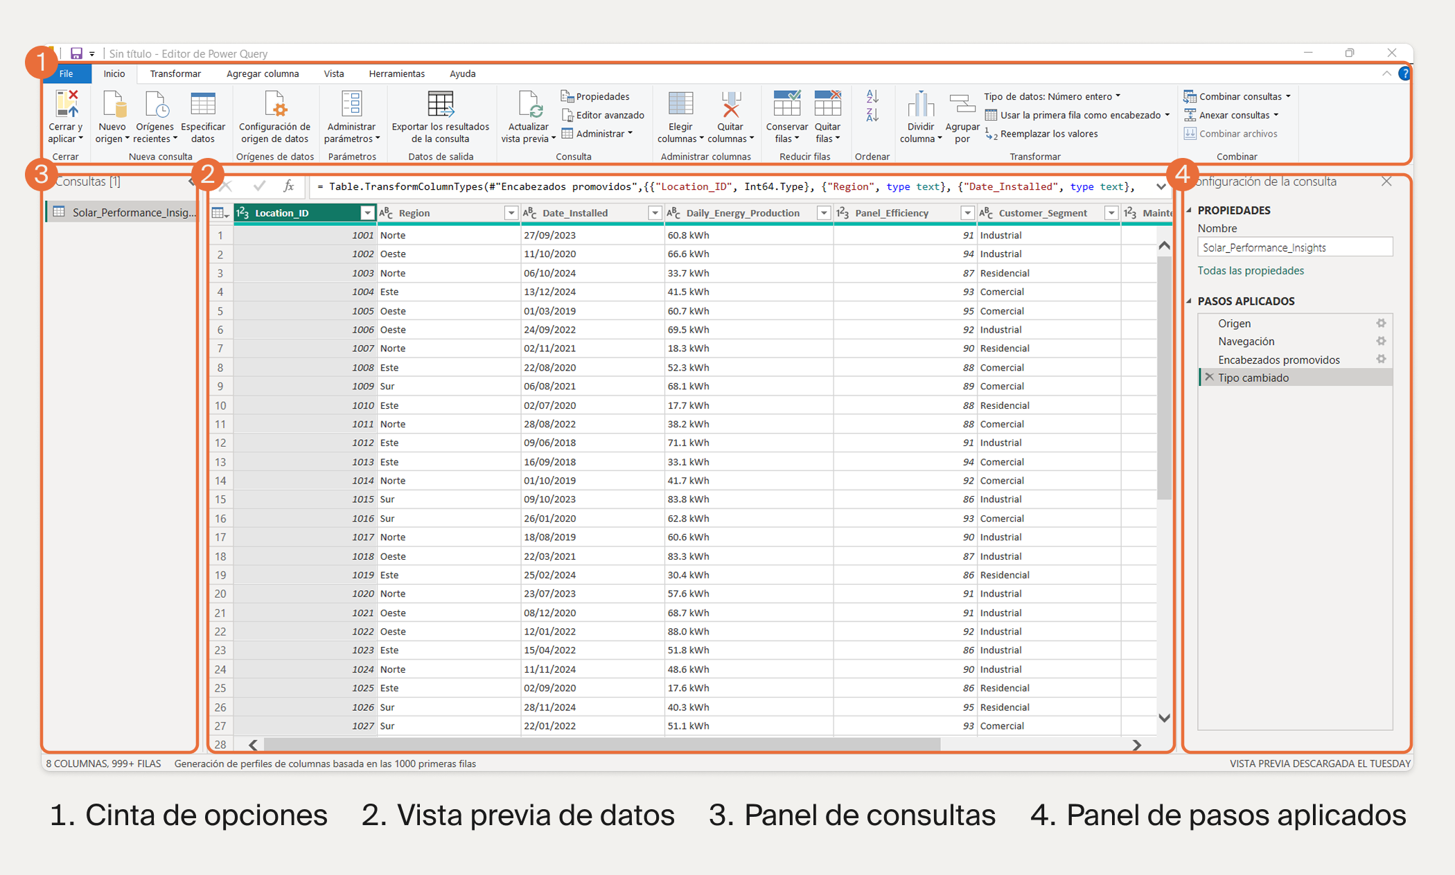1455x875 pixels.
Task: Click the horizontal scrollbar of the data preview
Action: (601, 744)
